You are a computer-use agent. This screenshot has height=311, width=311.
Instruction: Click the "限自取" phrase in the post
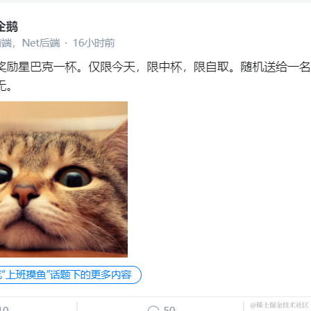(x=211, y=67)
